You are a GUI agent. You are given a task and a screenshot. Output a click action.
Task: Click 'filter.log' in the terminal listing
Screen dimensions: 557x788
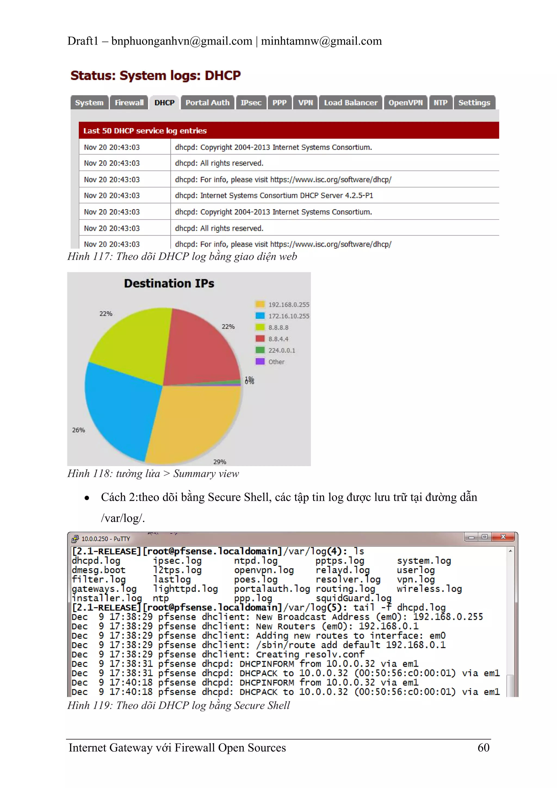coord(99,580)
